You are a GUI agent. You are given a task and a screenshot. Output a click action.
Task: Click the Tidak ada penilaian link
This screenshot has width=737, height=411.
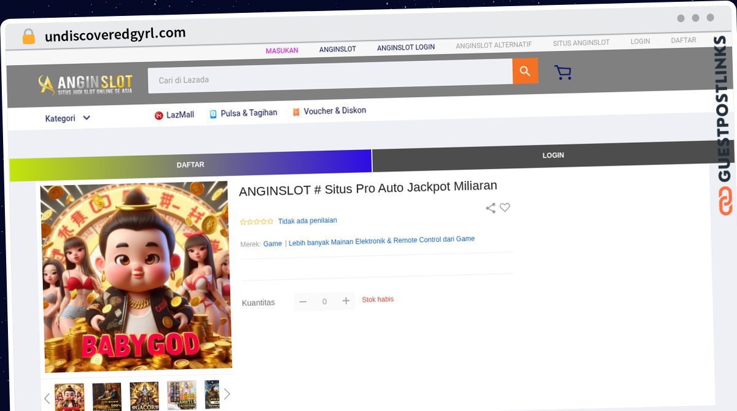[307, 221]
